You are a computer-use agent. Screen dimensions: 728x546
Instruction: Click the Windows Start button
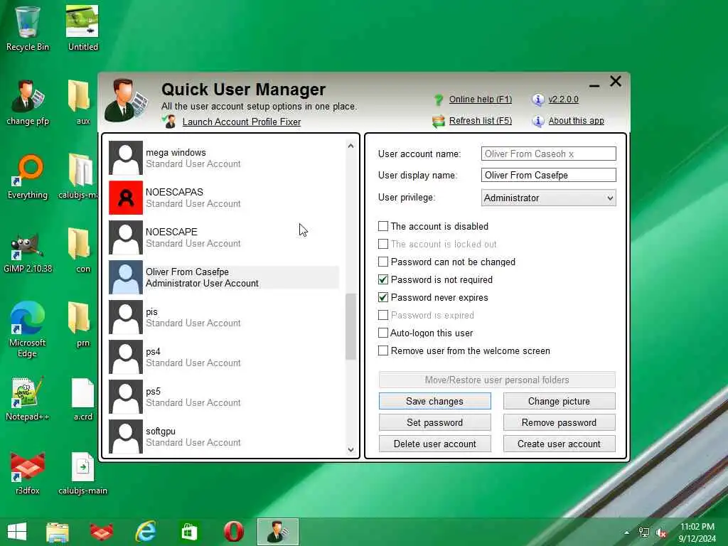pyautogui.click(x=17, y=532)
